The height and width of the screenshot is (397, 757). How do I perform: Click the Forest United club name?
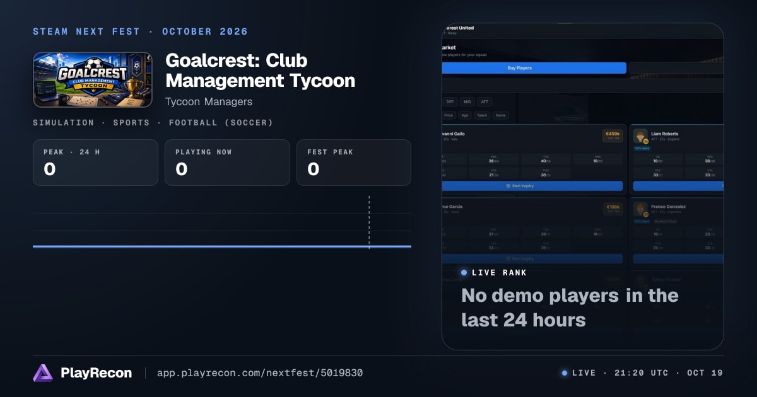pyautogui.click(x=459, y=28)
